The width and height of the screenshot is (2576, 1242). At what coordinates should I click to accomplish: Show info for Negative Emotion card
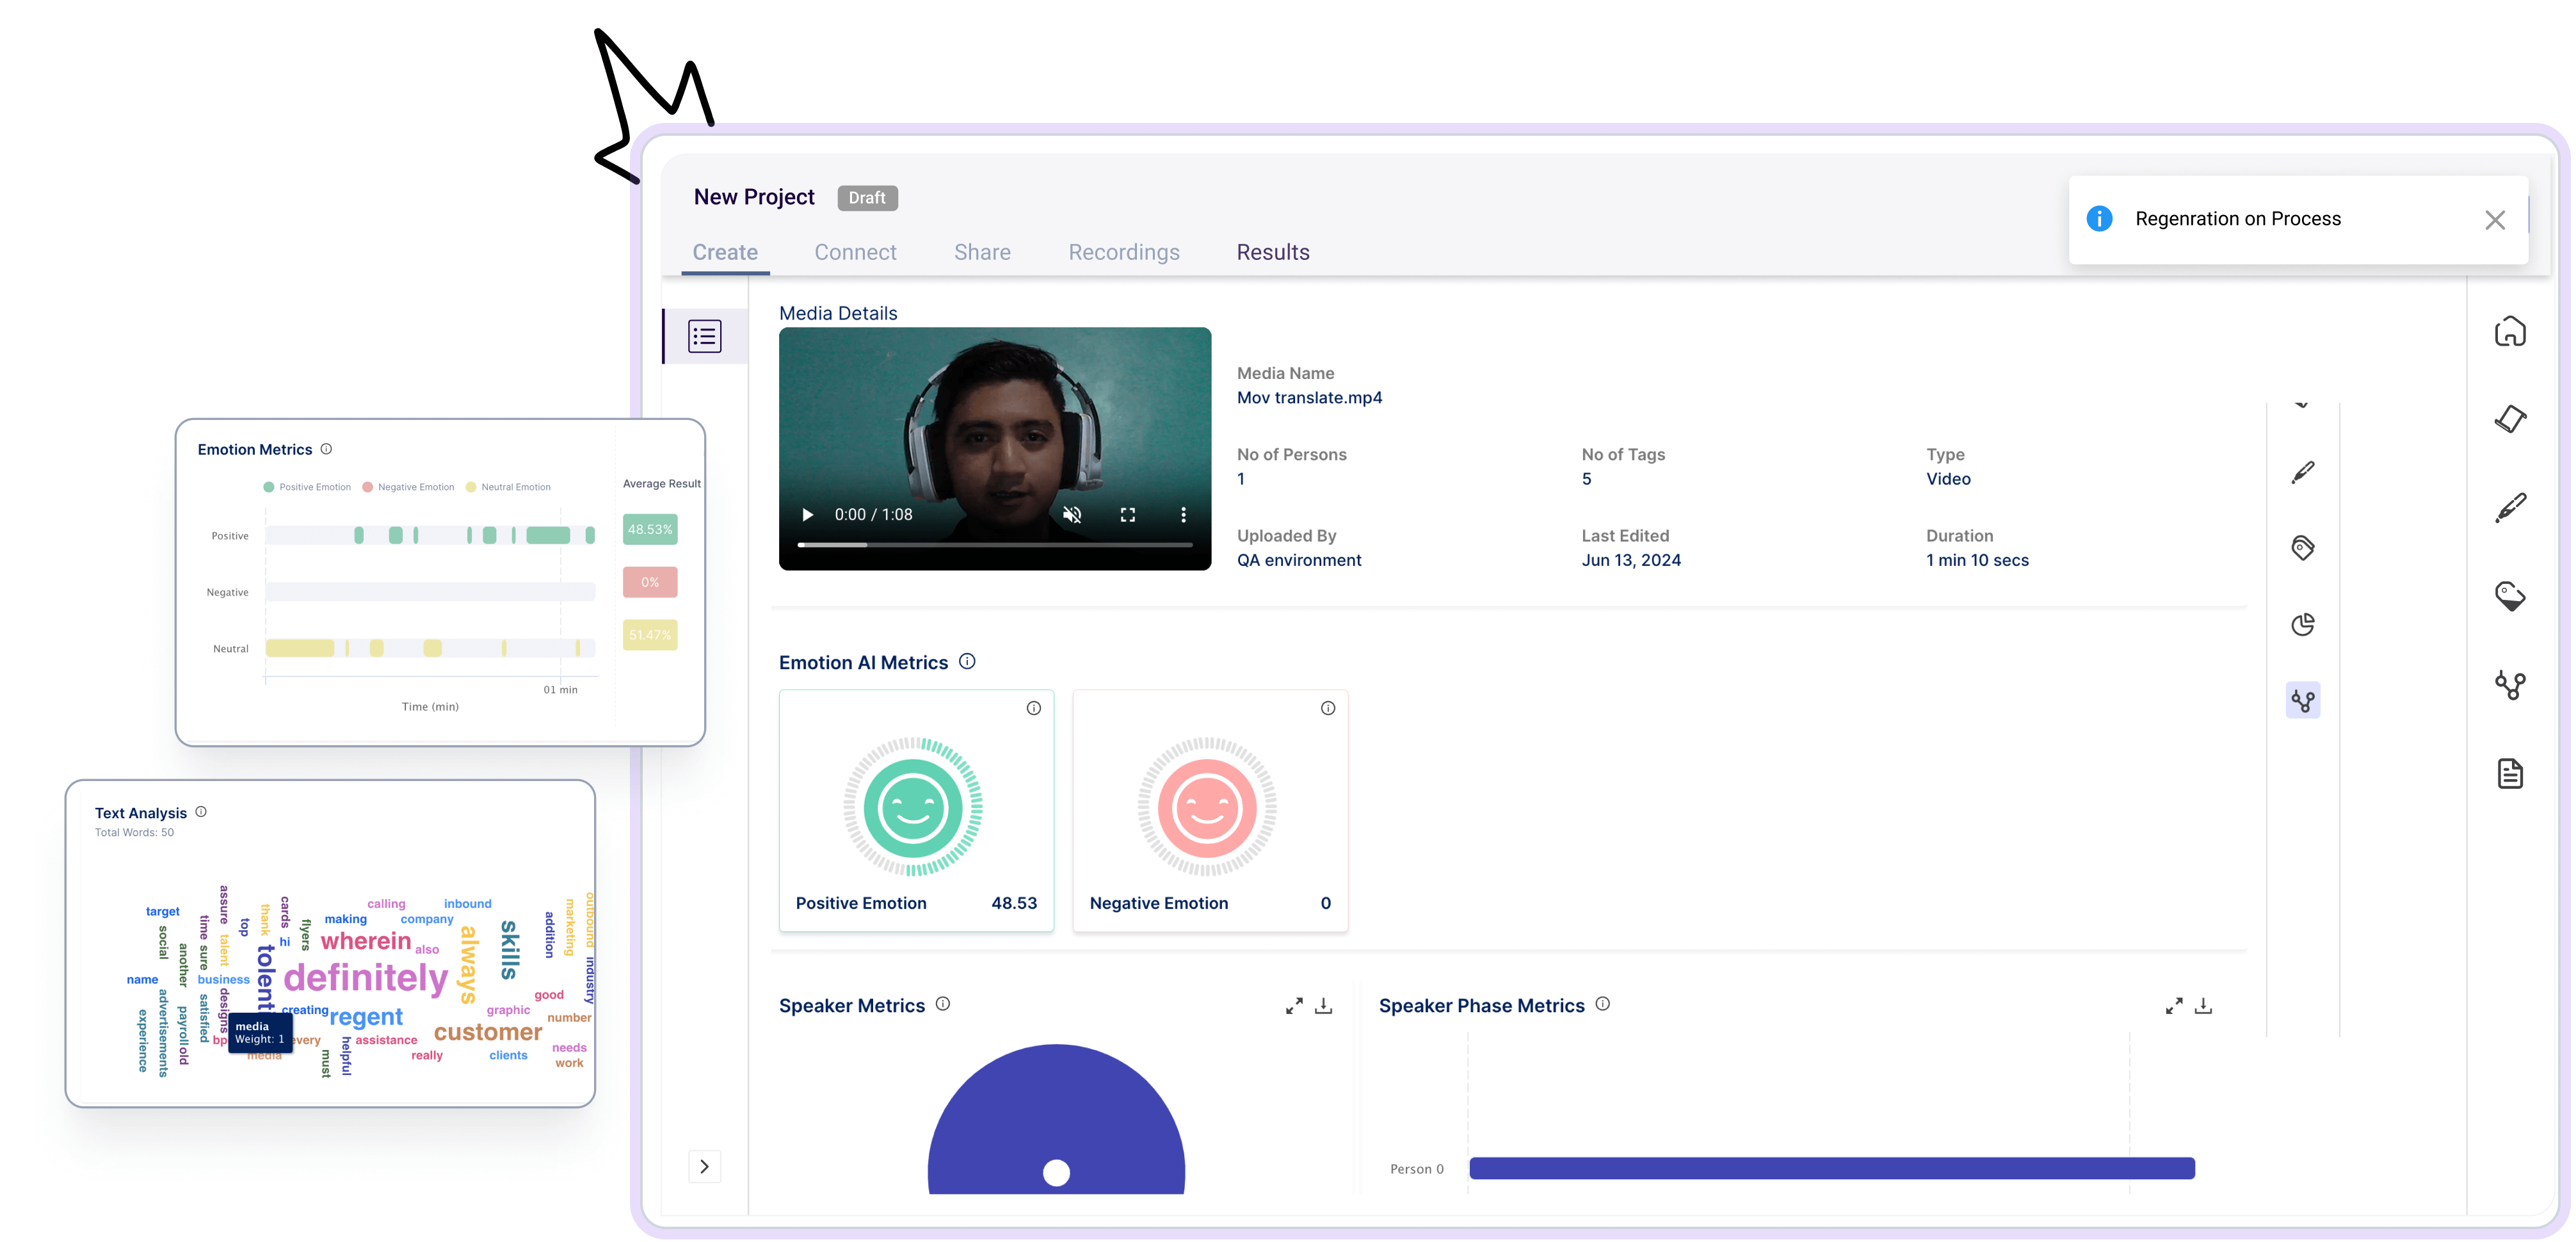click(x=1328, y=708)
